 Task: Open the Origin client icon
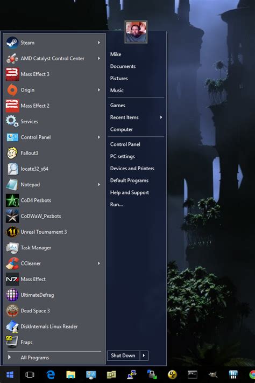tap(12, 90)
